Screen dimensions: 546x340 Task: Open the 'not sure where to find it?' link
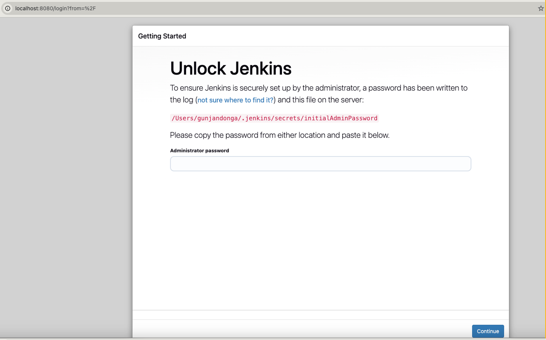click(236, 100)
